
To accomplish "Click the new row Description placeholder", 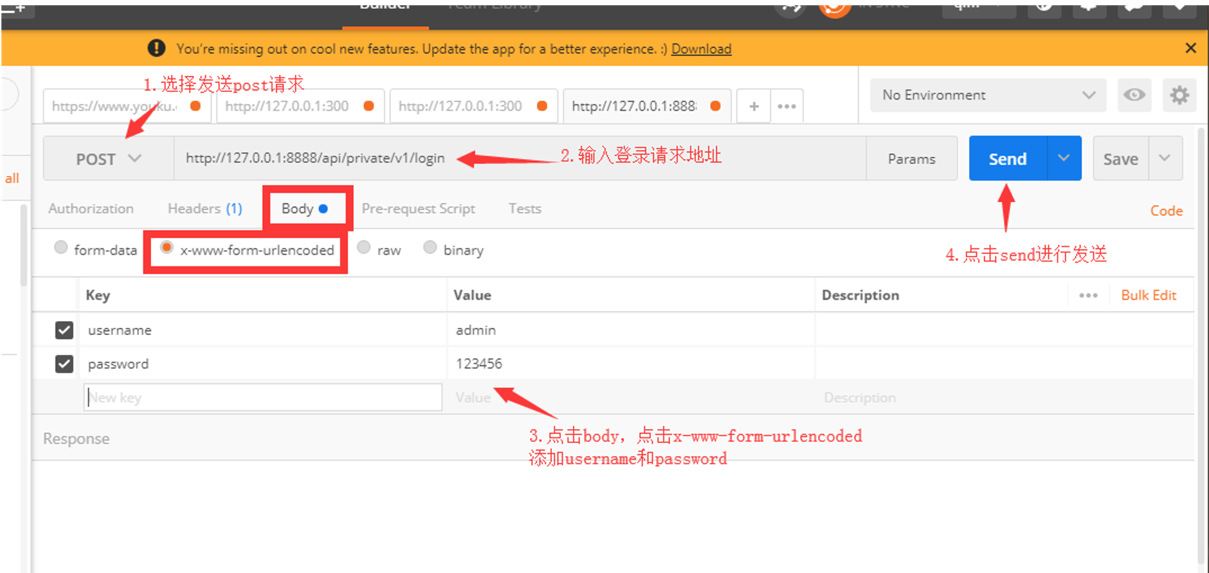I will click(x=860, y=397).
